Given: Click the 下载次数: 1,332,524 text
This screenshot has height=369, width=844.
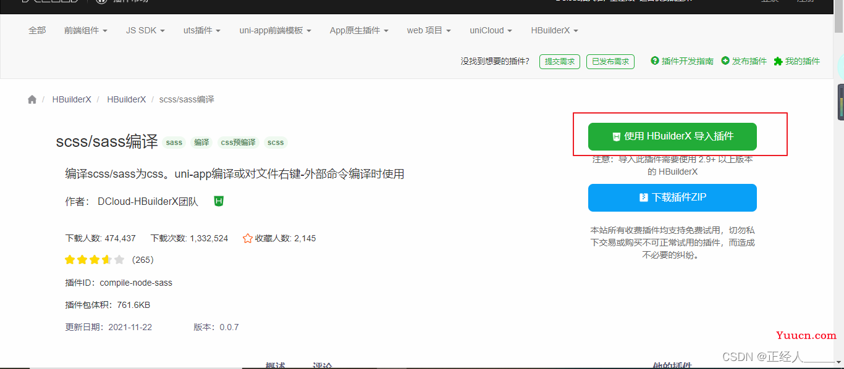Looking at the screenshot, I should pyautogui.click(x=189, y=238).
